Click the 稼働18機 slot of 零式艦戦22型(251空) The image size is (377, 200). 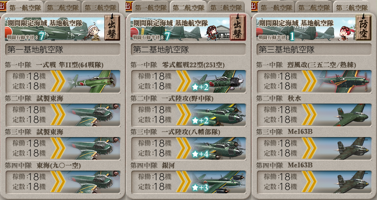[155, 76]
